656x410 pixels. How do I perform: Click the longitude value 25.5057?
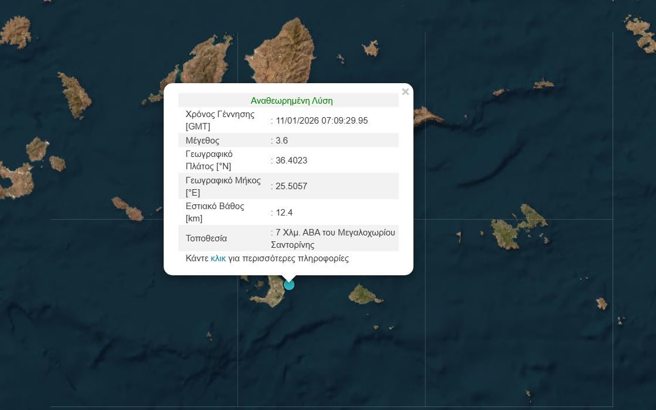point(291,186)
